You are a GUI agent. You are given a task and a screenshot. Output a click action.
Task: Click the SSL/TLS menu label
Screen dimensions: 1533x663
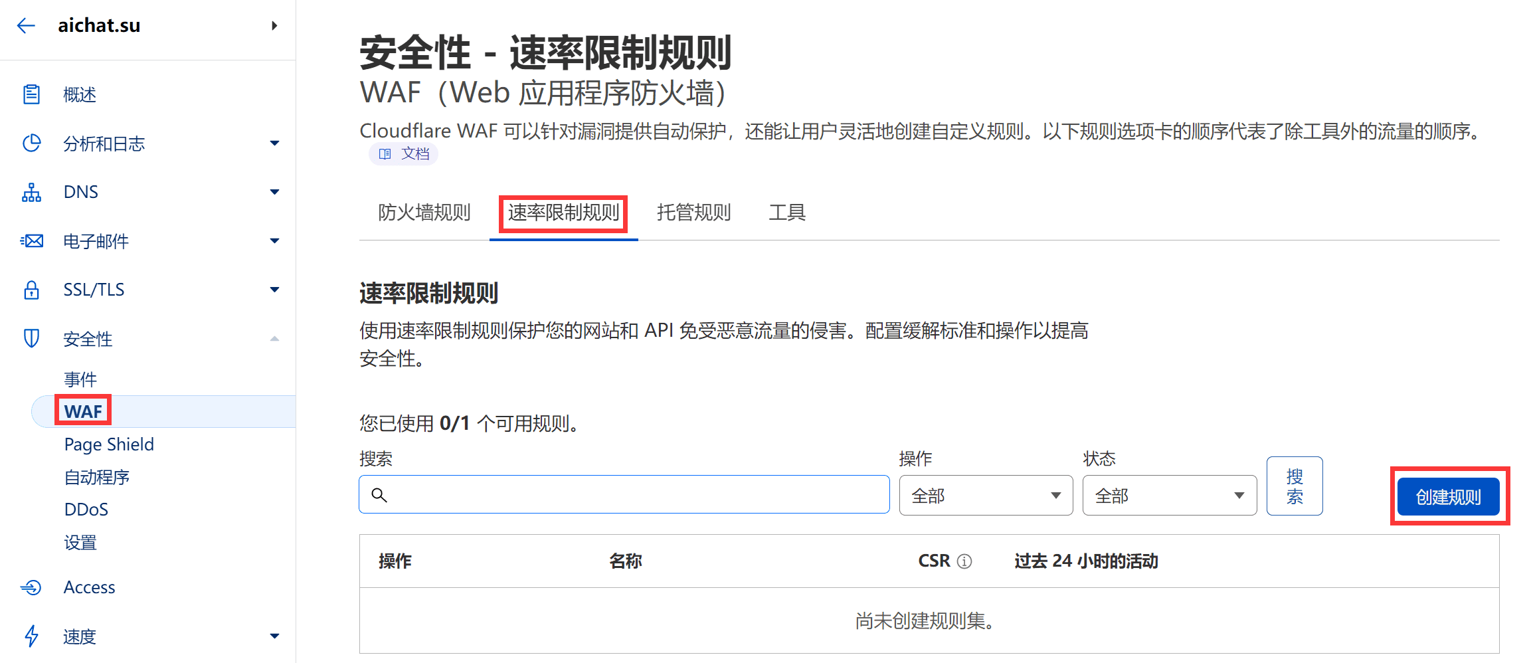pos(94,290)
